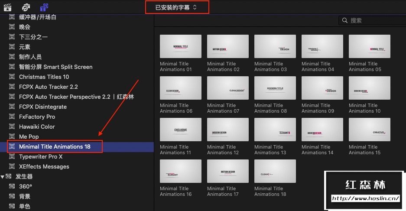Select the 元素 category
The height and width of the screenshot is (211, 406).
[25, 47]
